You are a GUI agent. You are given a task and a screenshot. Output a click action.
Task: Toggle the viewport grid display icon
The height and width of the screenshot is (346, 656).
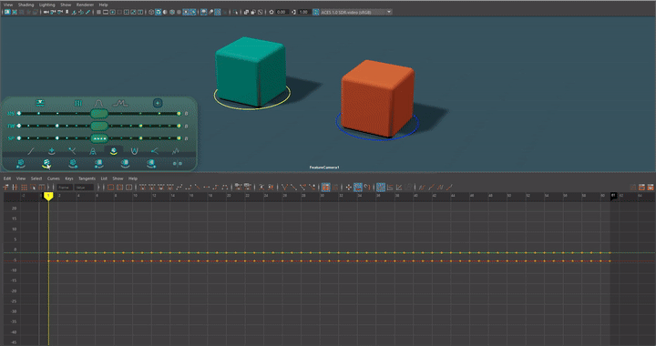(x=98, y=12)
